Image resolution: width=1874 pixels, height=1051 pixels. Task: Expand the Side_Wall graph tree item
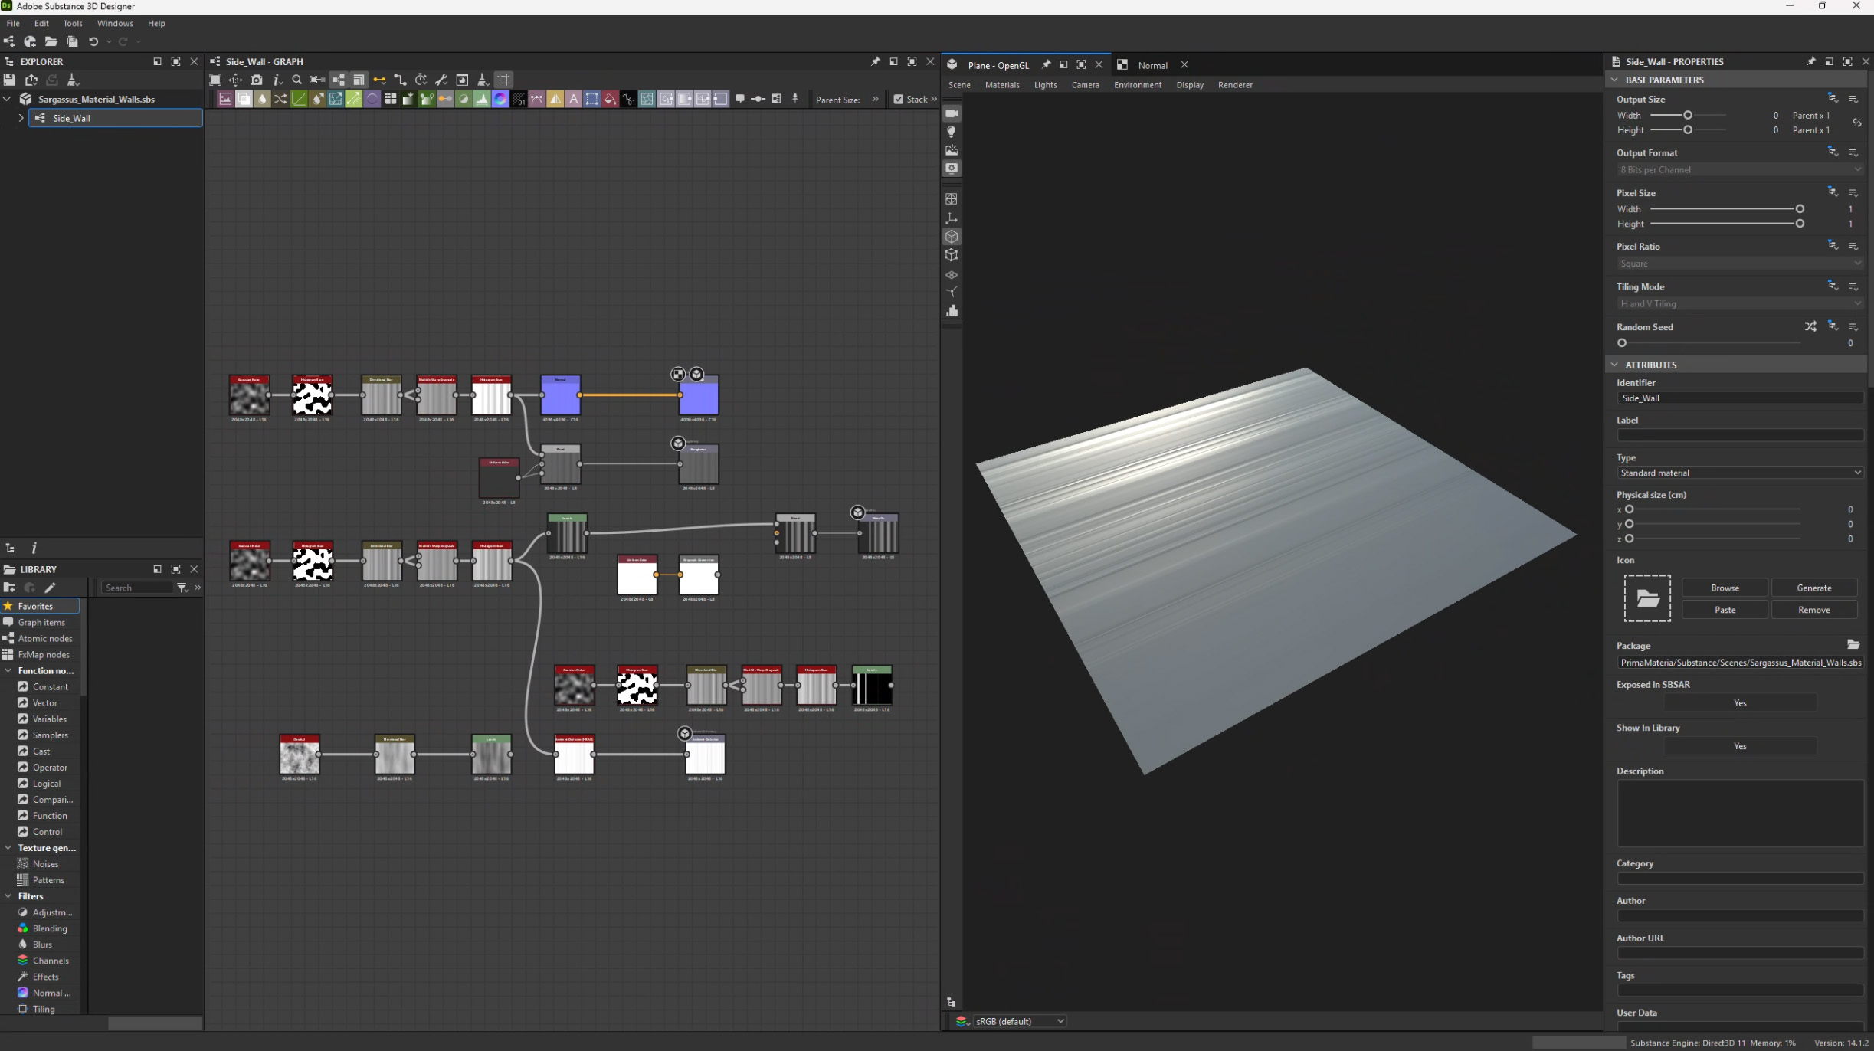pyautogui.click(x=21, y=118)
